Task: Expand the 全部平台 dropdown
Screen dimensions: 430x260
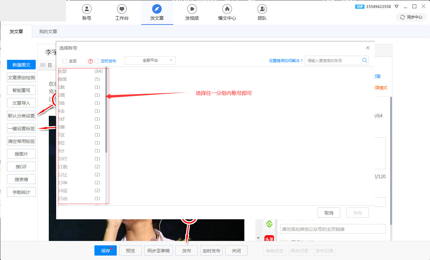Action: (150, 60)
